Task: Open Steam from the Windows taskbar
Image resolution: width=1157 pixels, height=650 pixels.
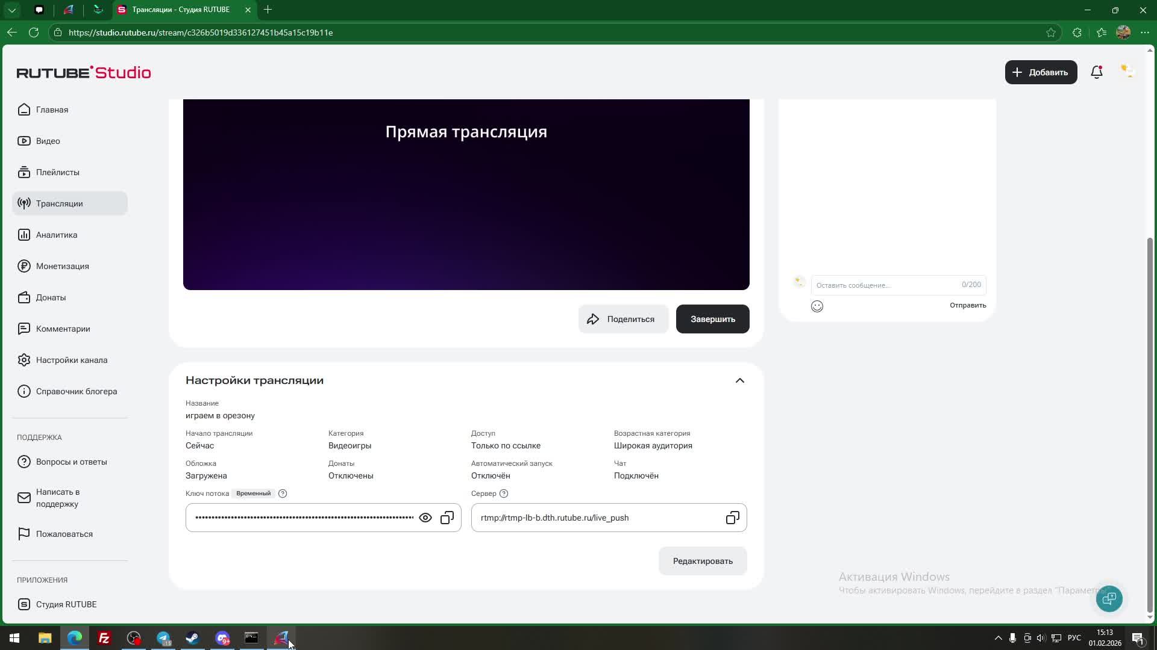Action: pos(193,638)
